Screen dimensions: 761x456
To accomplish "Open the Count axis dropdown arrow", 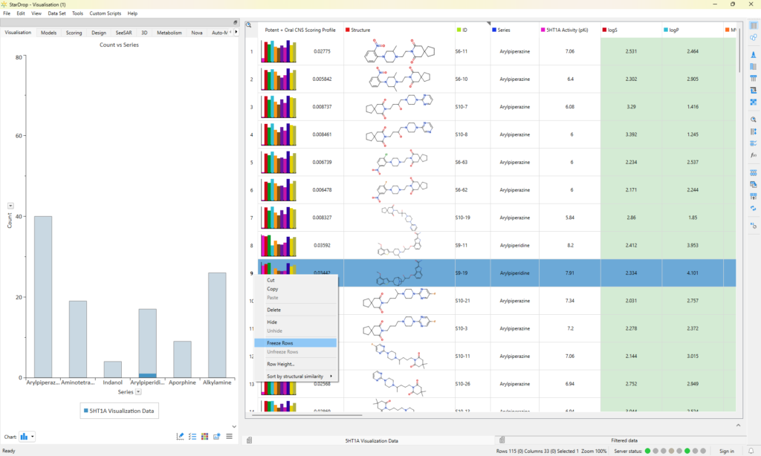I will [10, 206].
